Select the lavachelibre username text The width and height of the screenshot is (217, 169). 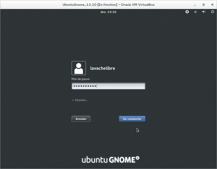pos(102,68)
